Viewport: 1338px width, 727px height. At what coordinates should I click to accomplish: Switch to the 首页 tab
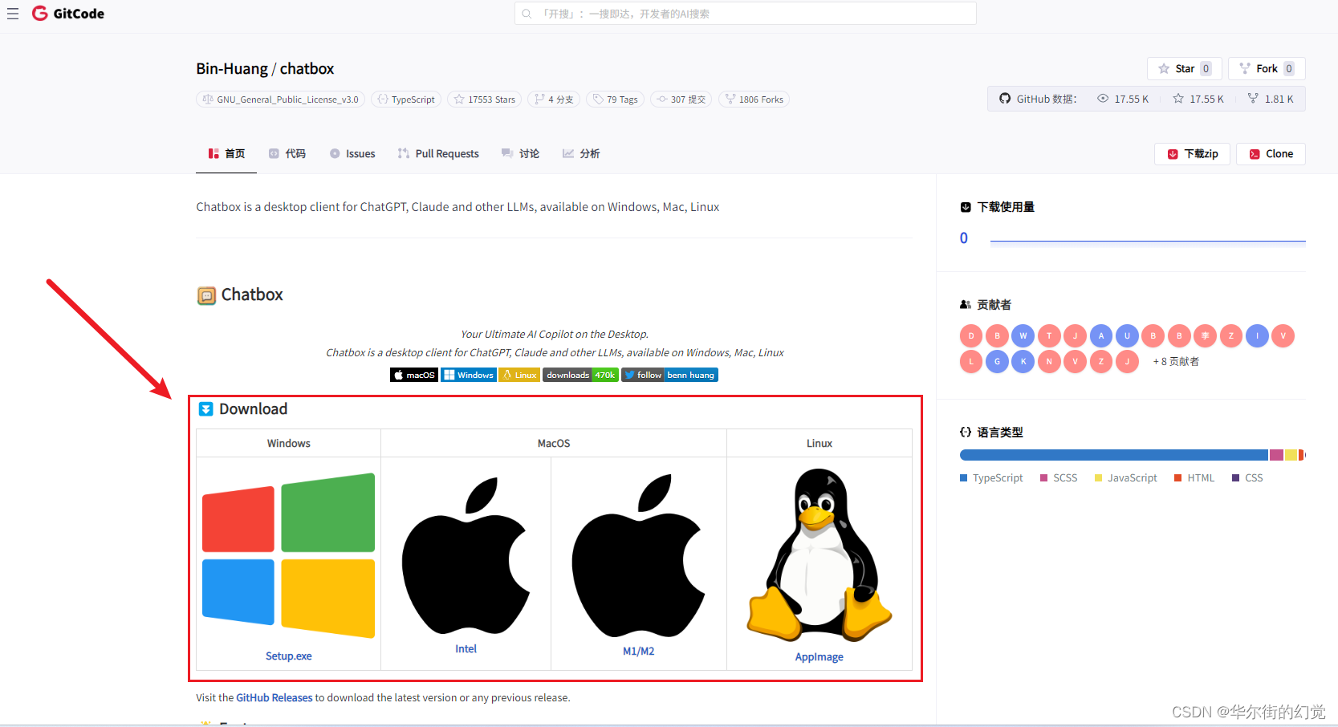226,154
